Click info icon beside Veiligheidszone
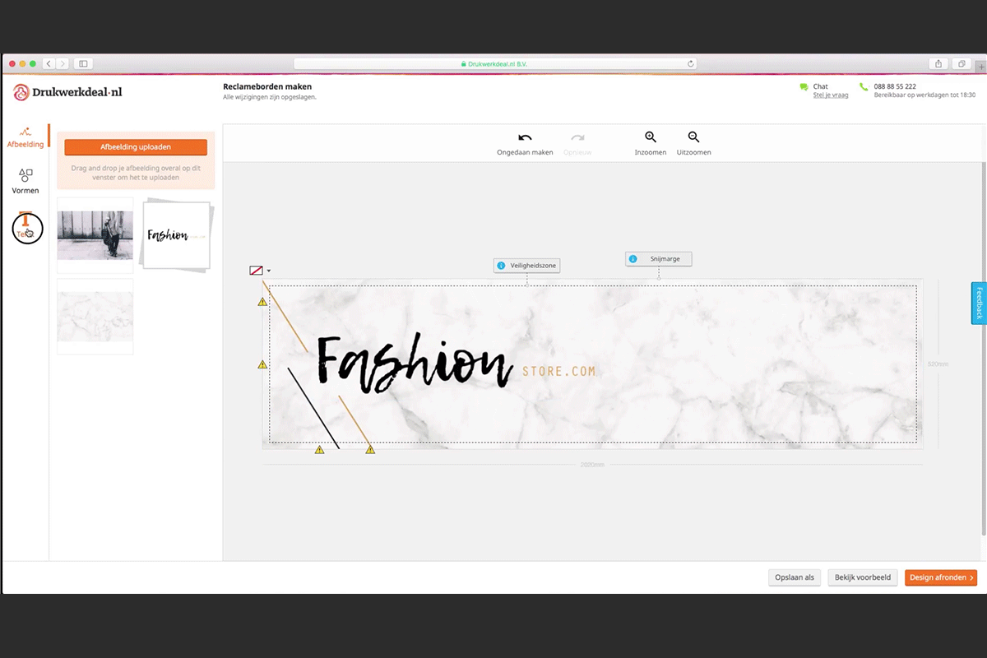987x658 pixels. point(501,266)
